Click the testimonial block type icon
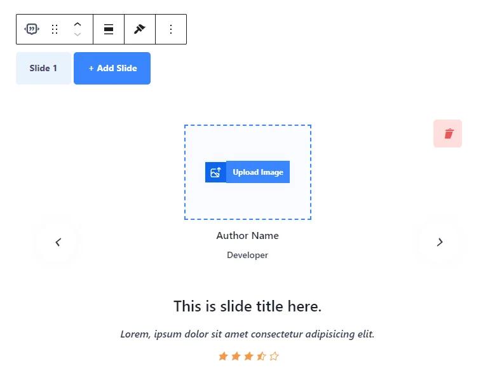495x382 pixels. (32, 29)
